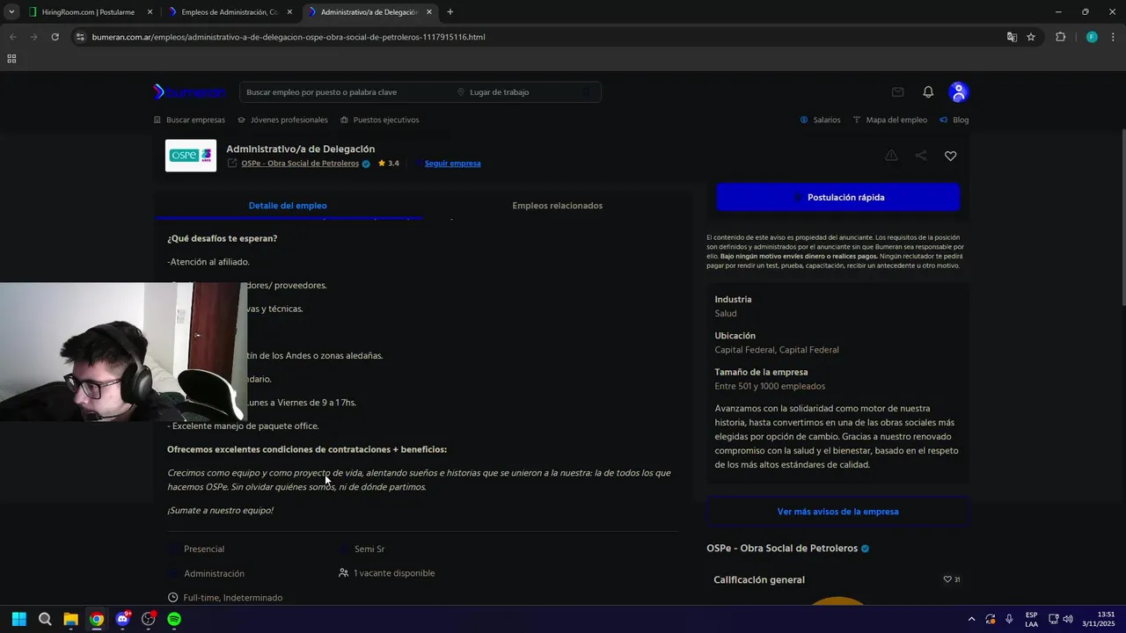This screenshot has height=633, width=1126.
Task: Open the notifications bell
Action: (928, 92)
